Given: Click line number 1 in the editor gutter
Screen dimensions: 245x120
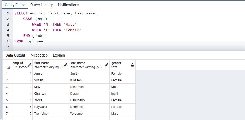Looking at the screenshot, I should (8, 13).
